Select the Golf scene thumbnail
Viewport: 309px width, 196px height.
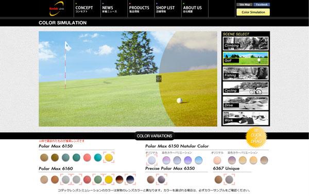(246, 58)
